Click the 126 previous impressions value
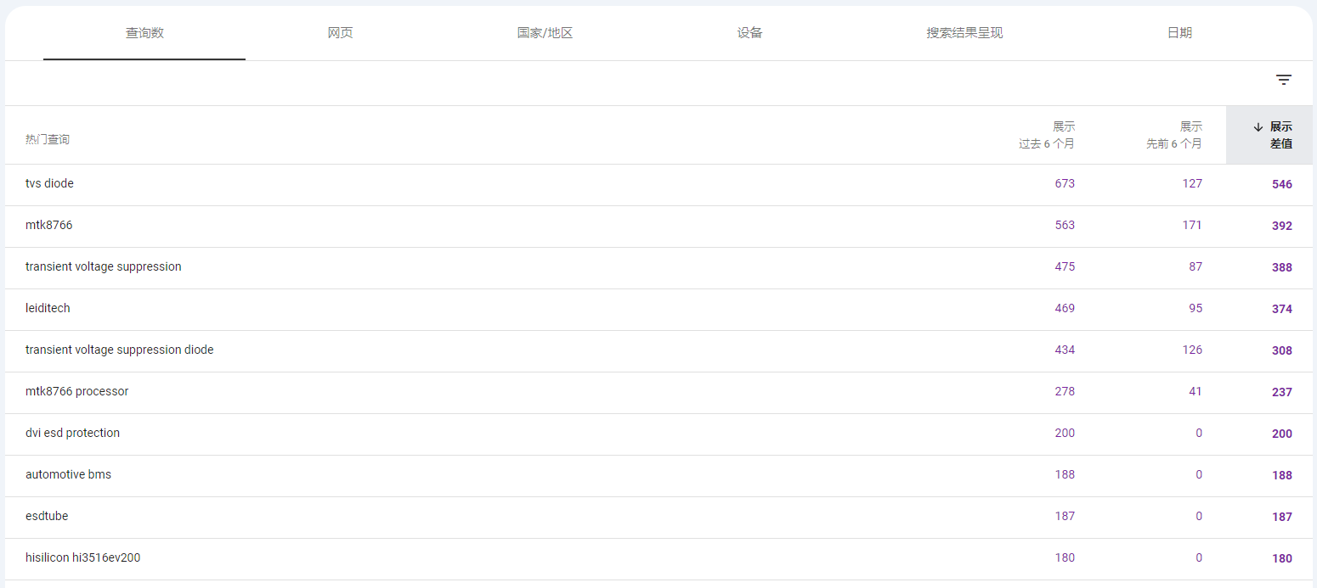The width and height of the screenshot is (1317, 588). point(1192,350)
